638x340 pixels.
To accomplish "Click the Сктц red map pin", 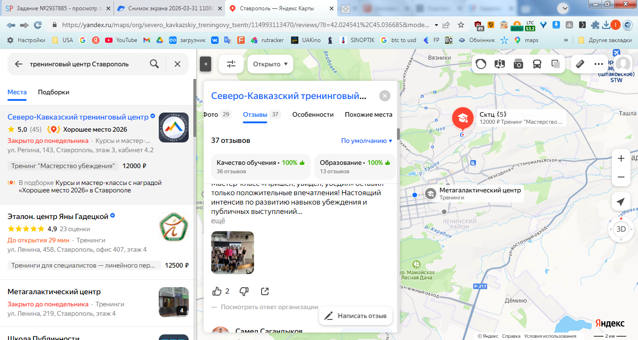I will [462, 119].
